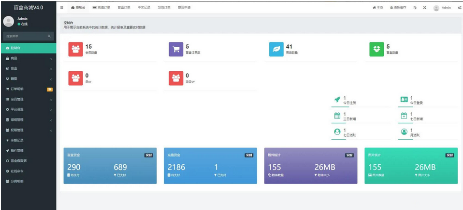Click the ID card icon for 今日登录
The image size is (463, 210).
pos(404,100)
